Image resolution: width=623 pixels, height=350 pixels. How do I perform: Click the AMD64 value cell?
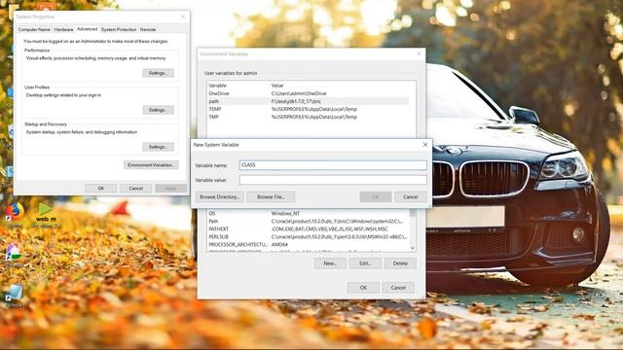click(x=279, y=245)
